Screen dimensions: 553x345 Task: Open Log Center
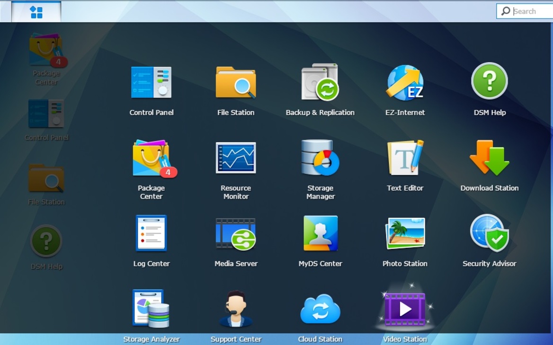[152, 233]
